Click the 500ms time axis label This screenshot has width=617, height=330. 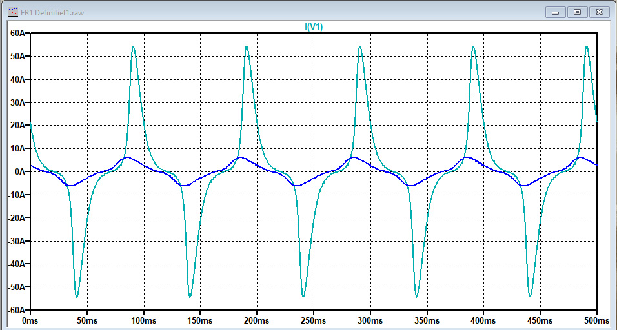tap(597, 320)
